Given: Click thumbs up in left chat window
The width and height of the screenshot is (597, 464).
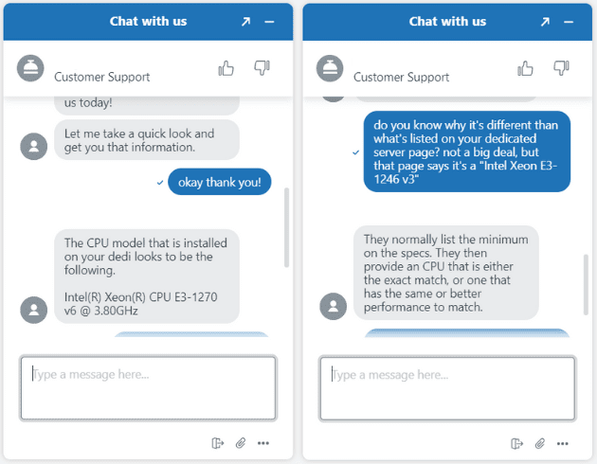Looking at the screenshot, I should point(226,68).
